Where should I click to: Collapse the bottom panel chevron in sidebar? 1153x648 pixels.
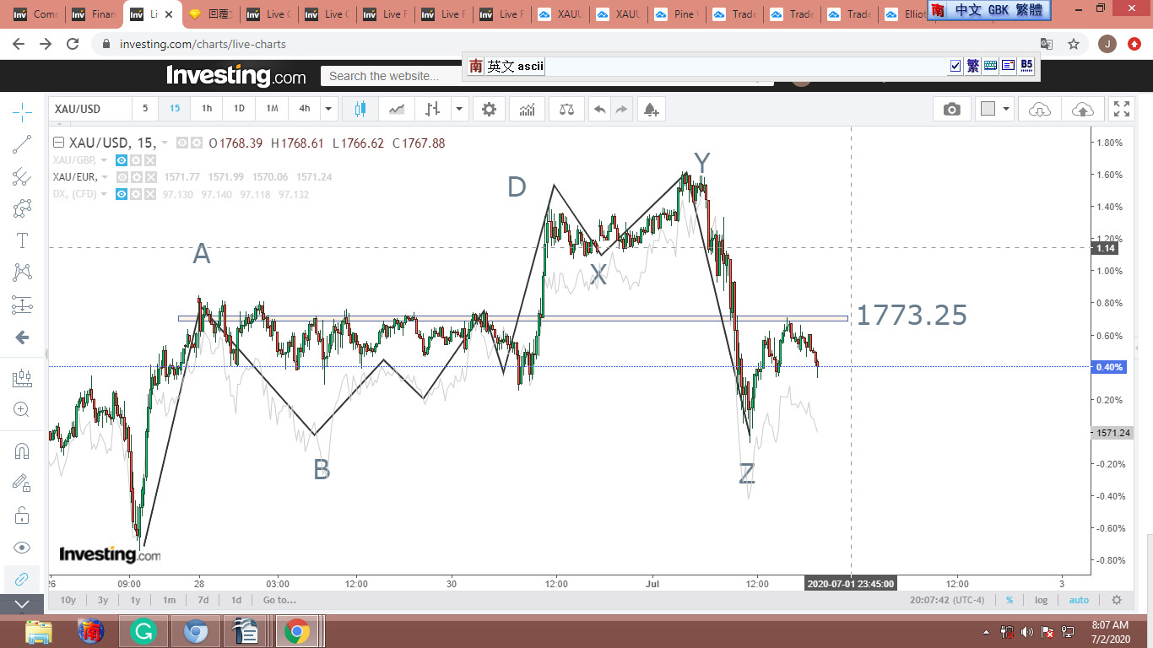point(23,604)
